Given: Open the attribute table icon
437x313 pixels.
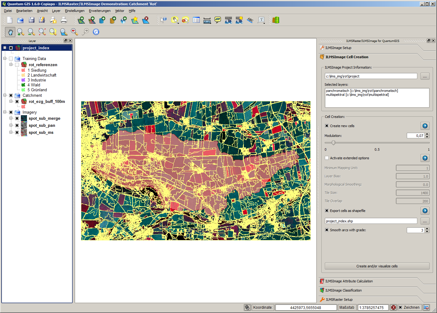Looking at the screenshot, I should tap(196, 20).
